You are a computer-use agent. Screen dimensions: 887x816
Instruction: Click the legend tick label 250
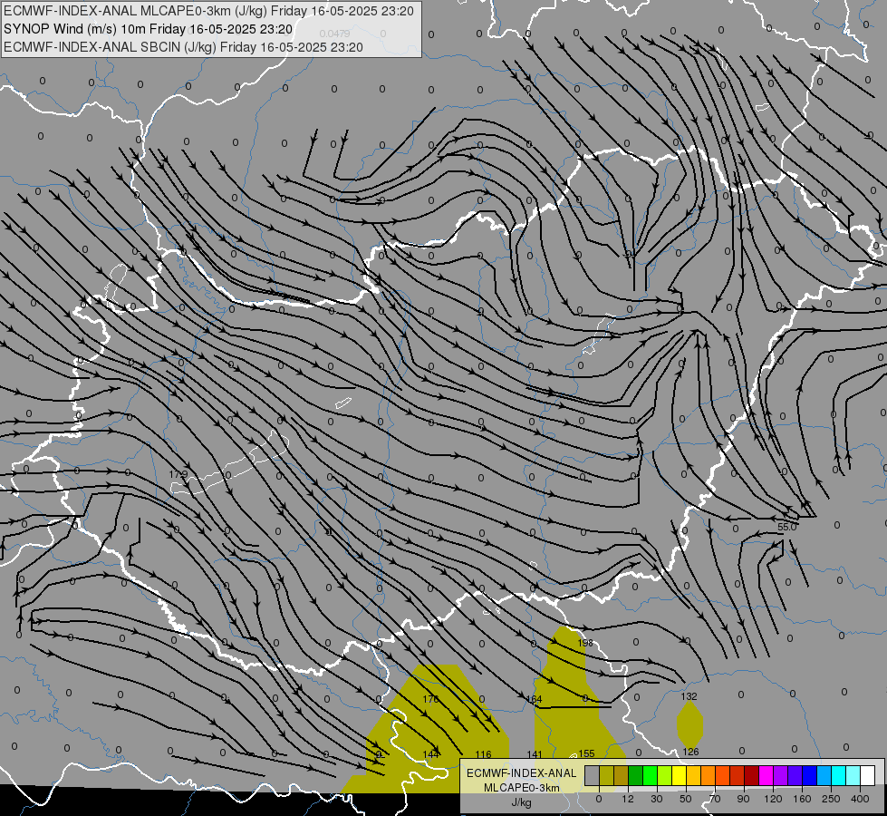tap(831, 799)
